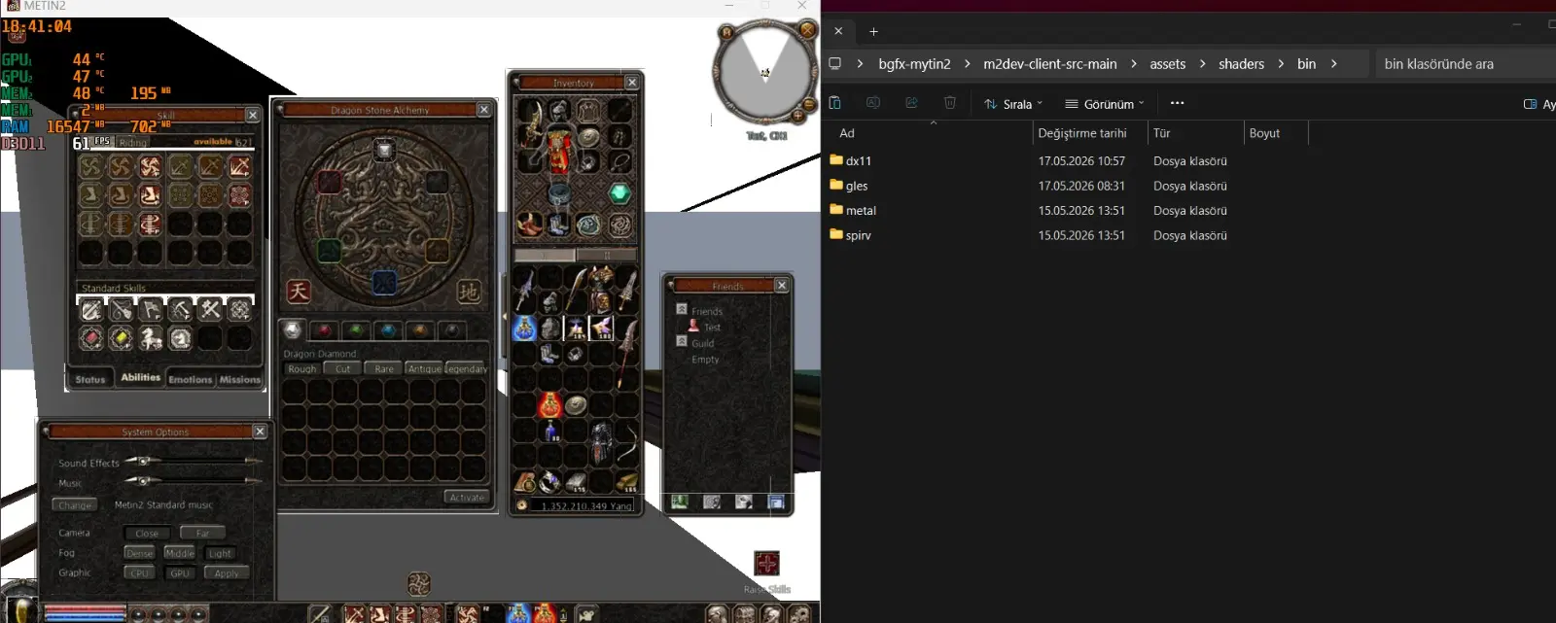The height and width of the screenshot is (623, 1556).
Task: Open the Sırala sort dropdown in Explorer
Action: (x=1013, y=104)
